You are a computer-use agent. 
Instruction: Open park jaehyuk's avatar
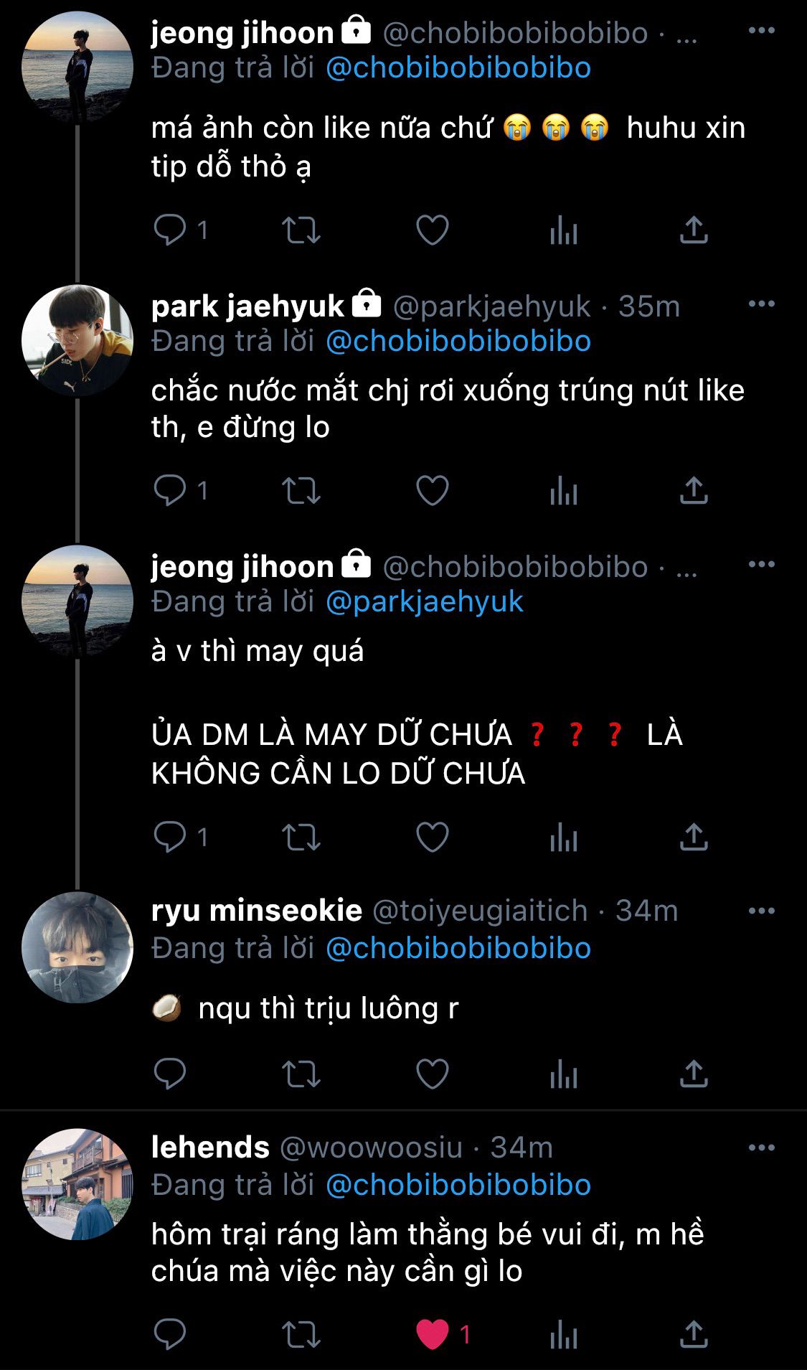pyautogui.click(x=77, y=341)
